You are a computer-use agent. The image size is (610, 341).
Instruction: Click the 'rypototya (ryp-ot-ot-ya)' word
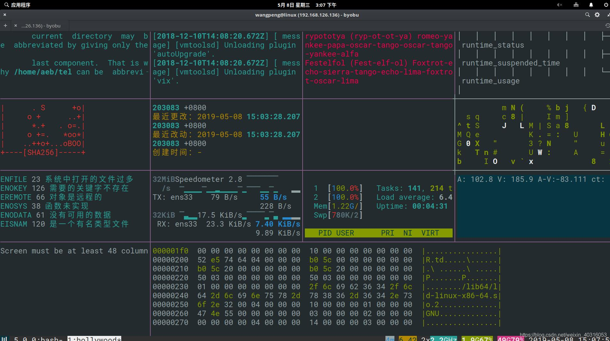coord(359,36)
